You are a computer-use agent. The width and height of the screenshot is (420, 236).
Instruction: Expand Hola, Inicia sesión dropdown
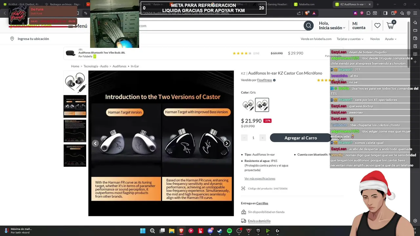332,26
